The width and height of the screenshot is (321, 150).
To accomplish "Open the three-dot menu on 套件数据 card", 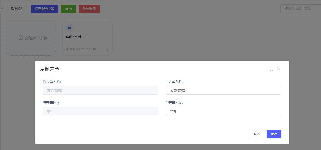I will (108, 49).
